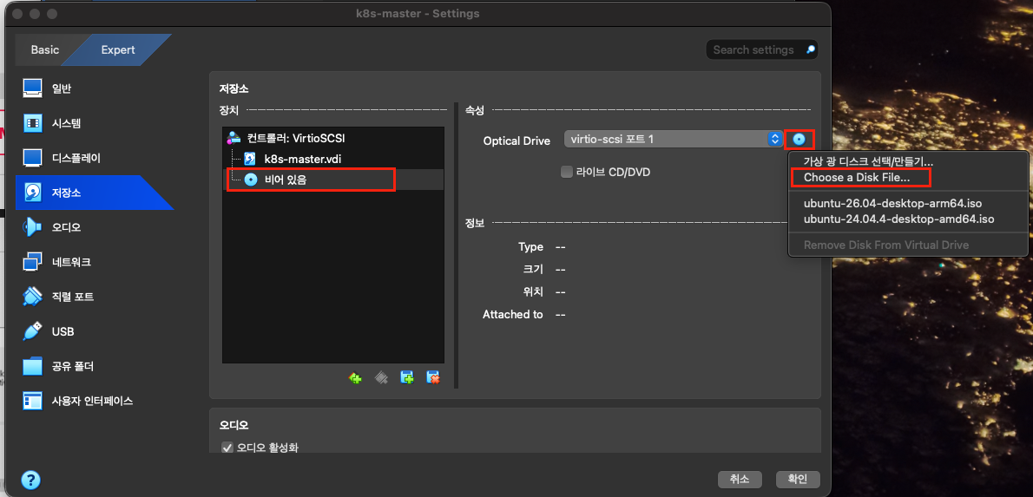This screenshot has height=497, width=1033.
Task: Click the remove attachment icon with red X
Action: [x=433, y=378]
